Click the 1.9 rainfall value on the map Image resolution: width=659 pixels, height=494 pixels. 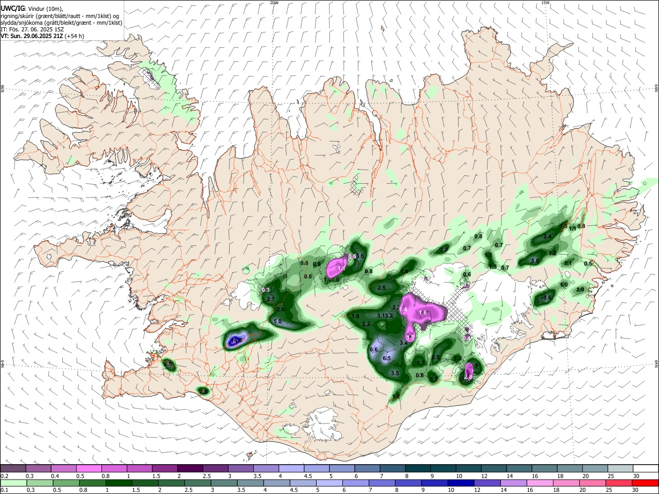point(355,316)
